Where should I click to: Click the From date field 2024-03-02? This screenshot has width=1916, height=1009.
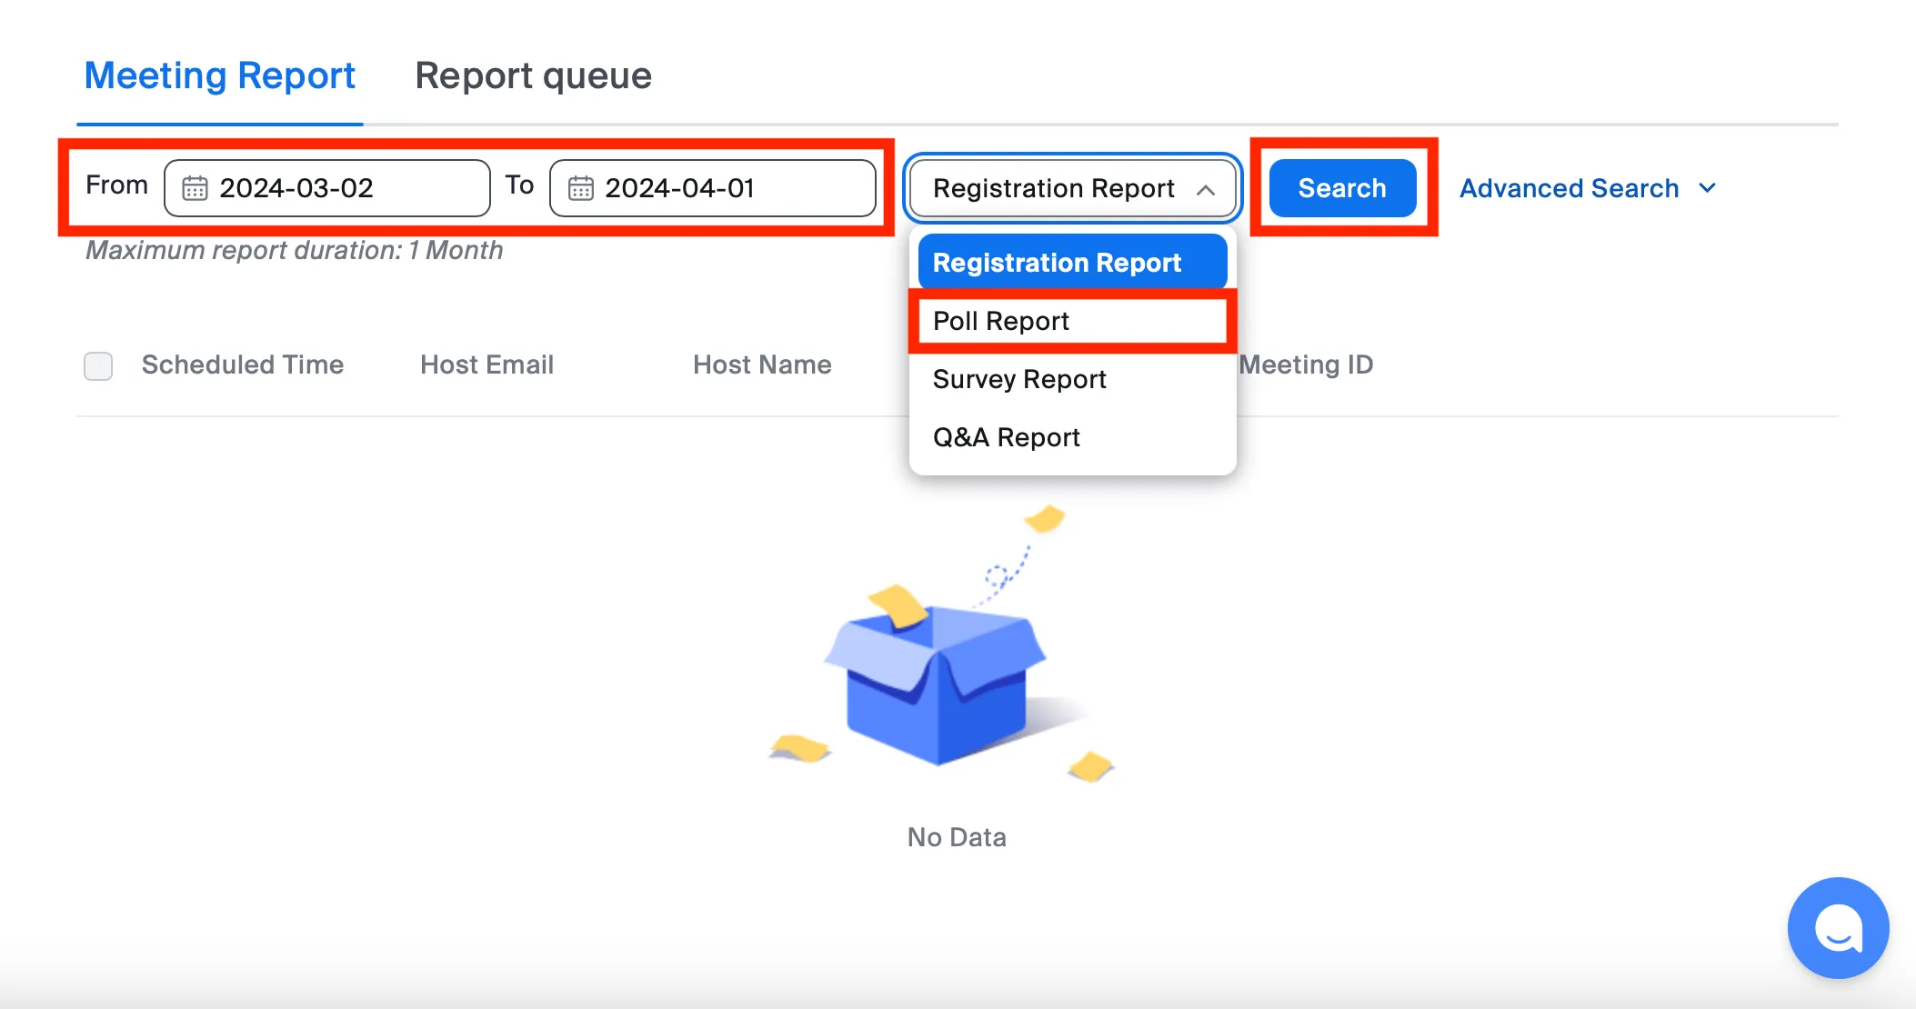click(327, 188)
